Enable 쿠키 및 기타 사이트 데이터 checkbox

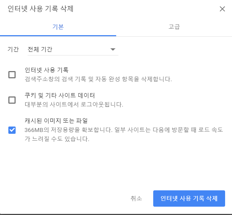[12, 100]
